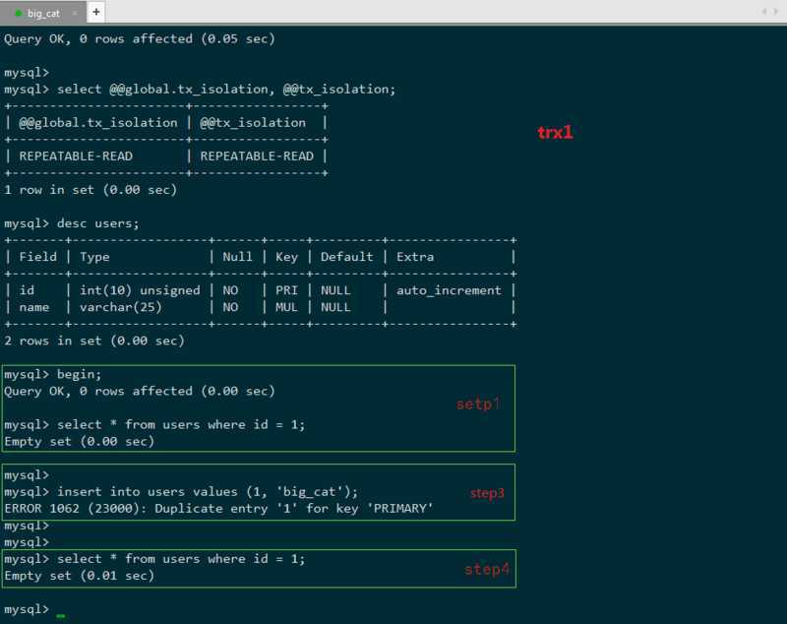Screen dimensions: 787x624
Task: Click the green status dot on big_cat tab
Action: (x=19, y=13)
